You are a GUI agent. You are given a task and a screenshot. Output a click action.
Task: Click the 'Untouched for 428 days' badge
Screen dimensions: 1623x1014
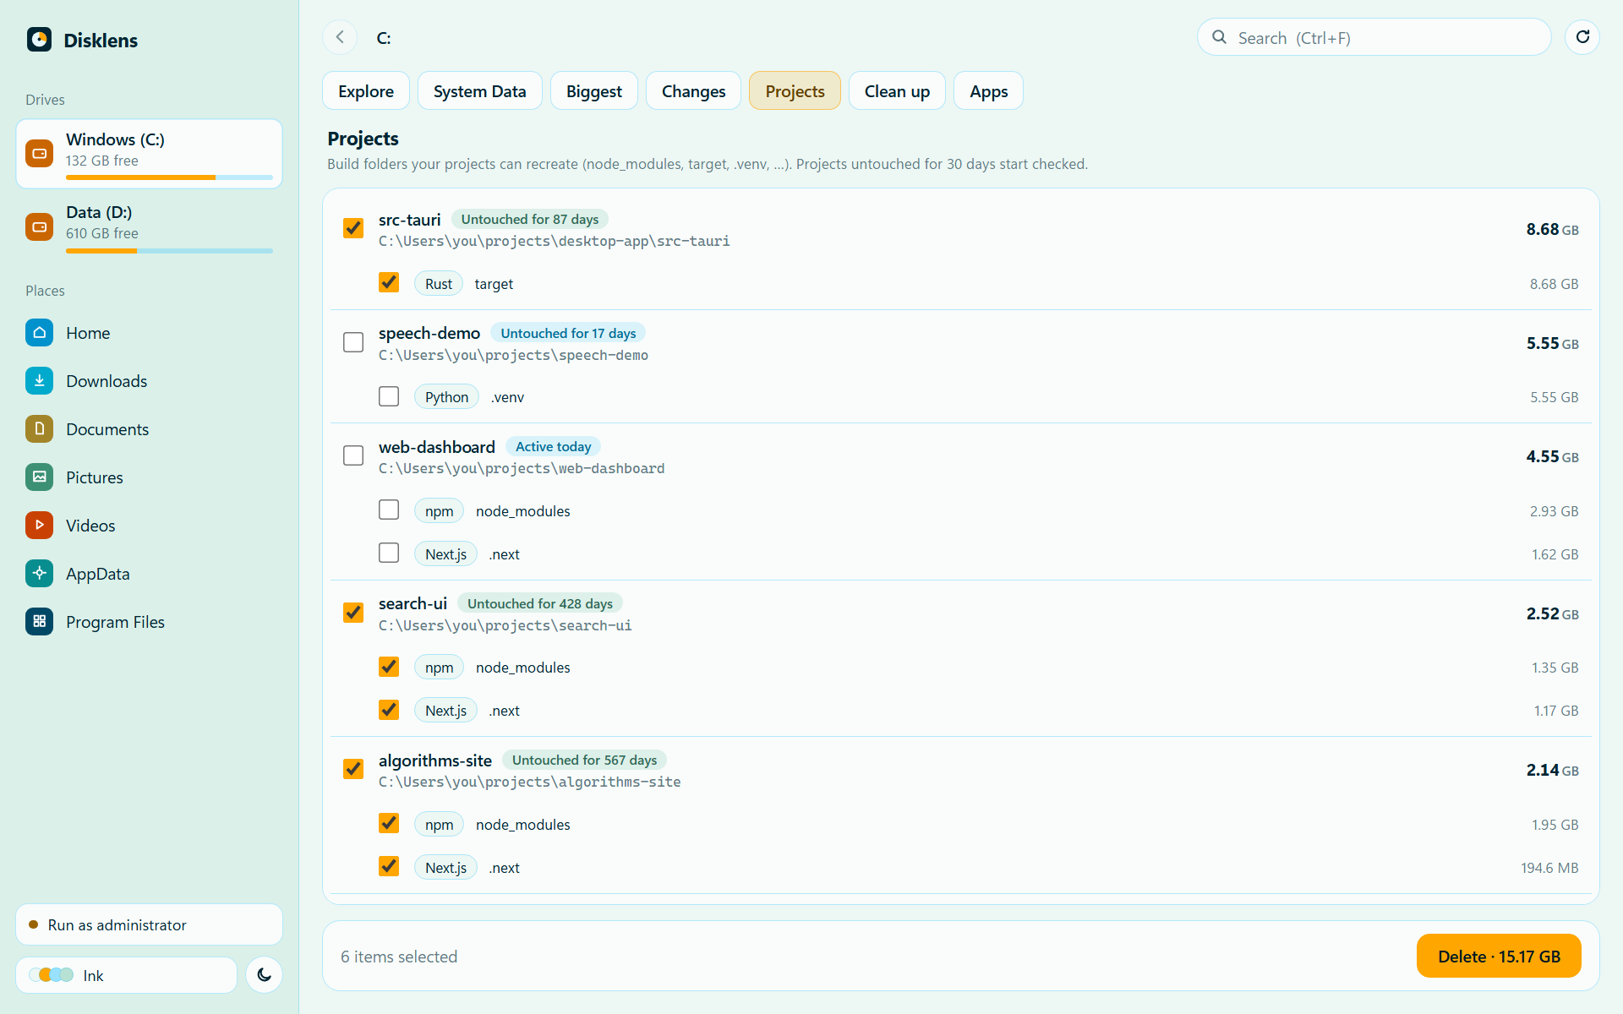[540, 603]
